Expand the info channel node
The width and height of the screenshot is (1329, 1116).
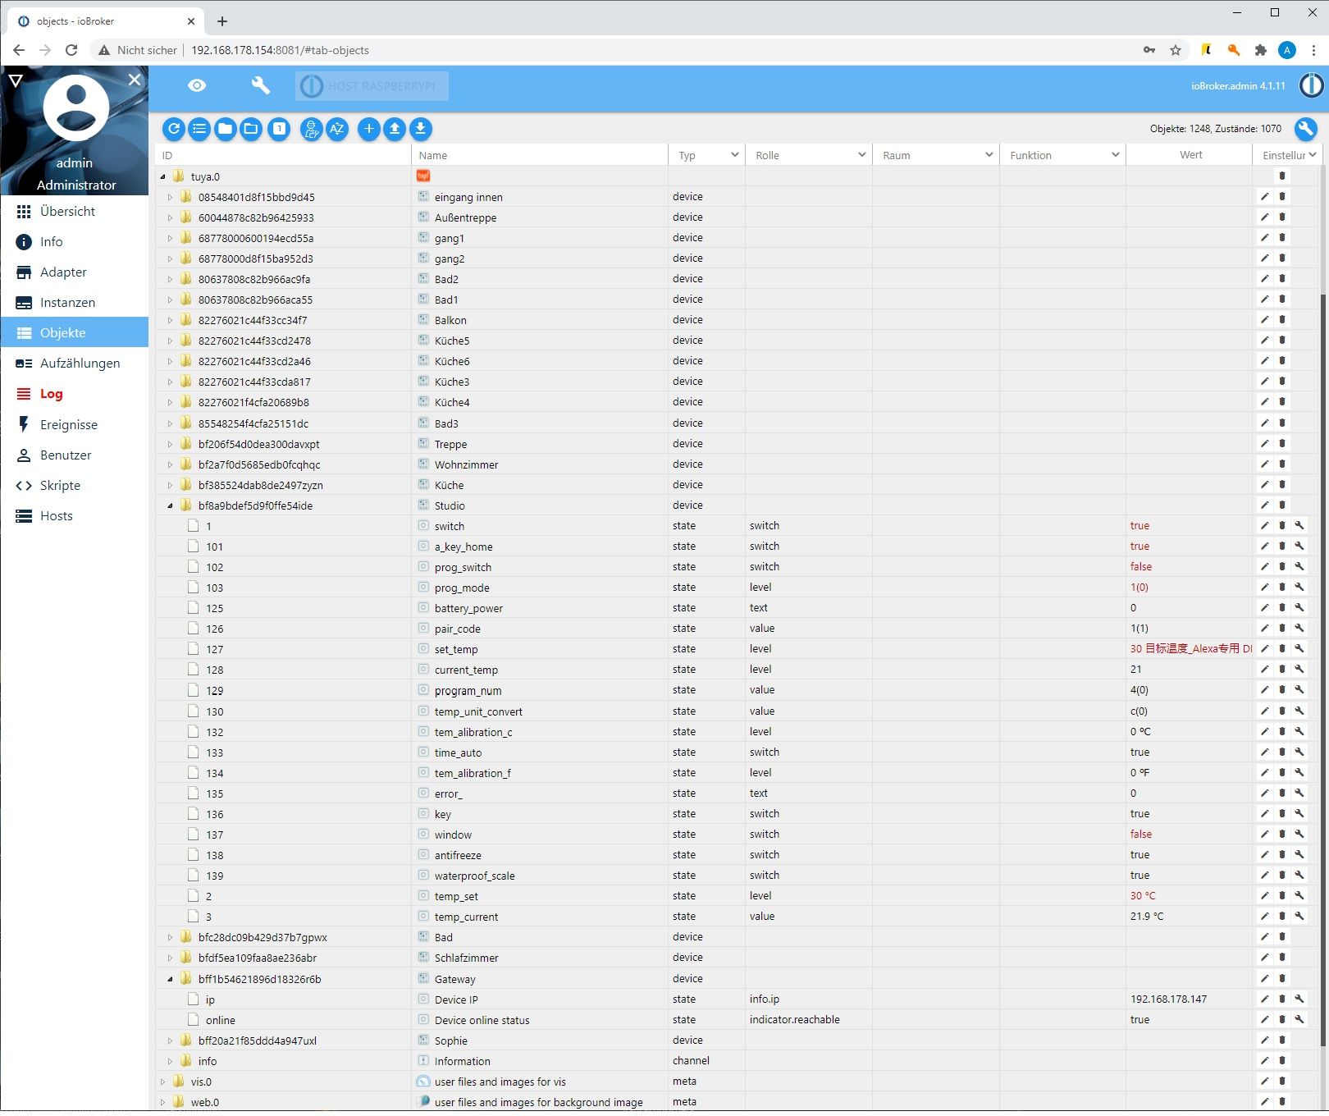tap(170, 1061)
